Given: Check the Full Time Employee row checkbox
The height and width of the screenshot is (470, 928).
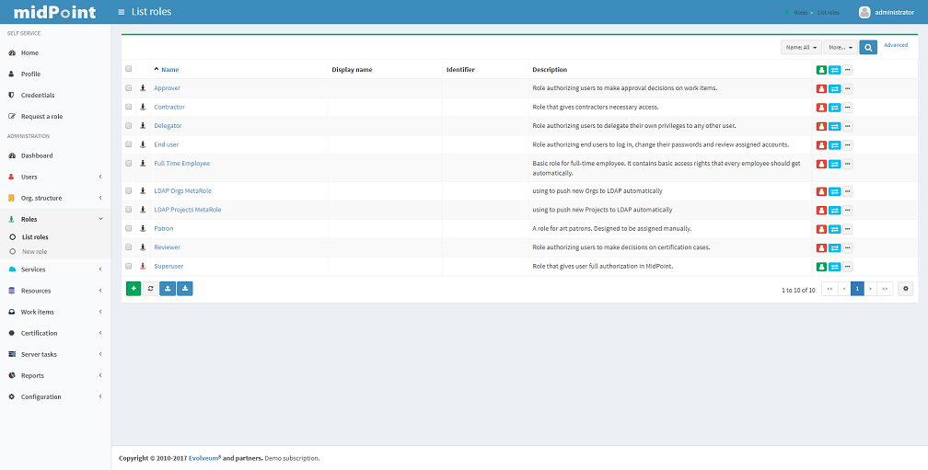Looking at the screenshot, I should click(x=129, y=163).
